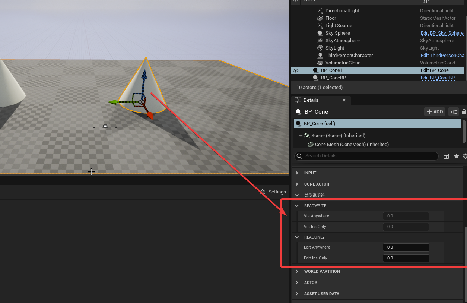Viewport: 467px width, 303px height.
Task: Click the Blueprint/Add Script hierarchy icon beside ADD
Action: [454, 112]
